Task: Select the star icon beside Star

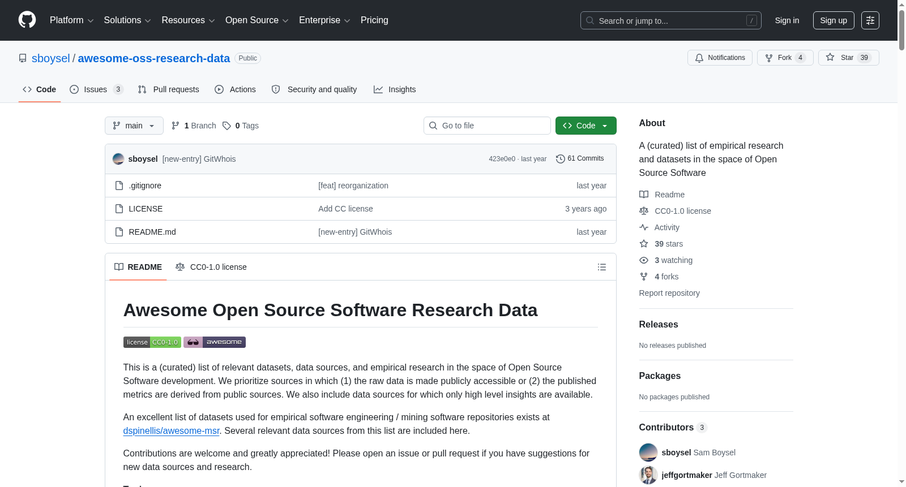Action: pos(830,57)
